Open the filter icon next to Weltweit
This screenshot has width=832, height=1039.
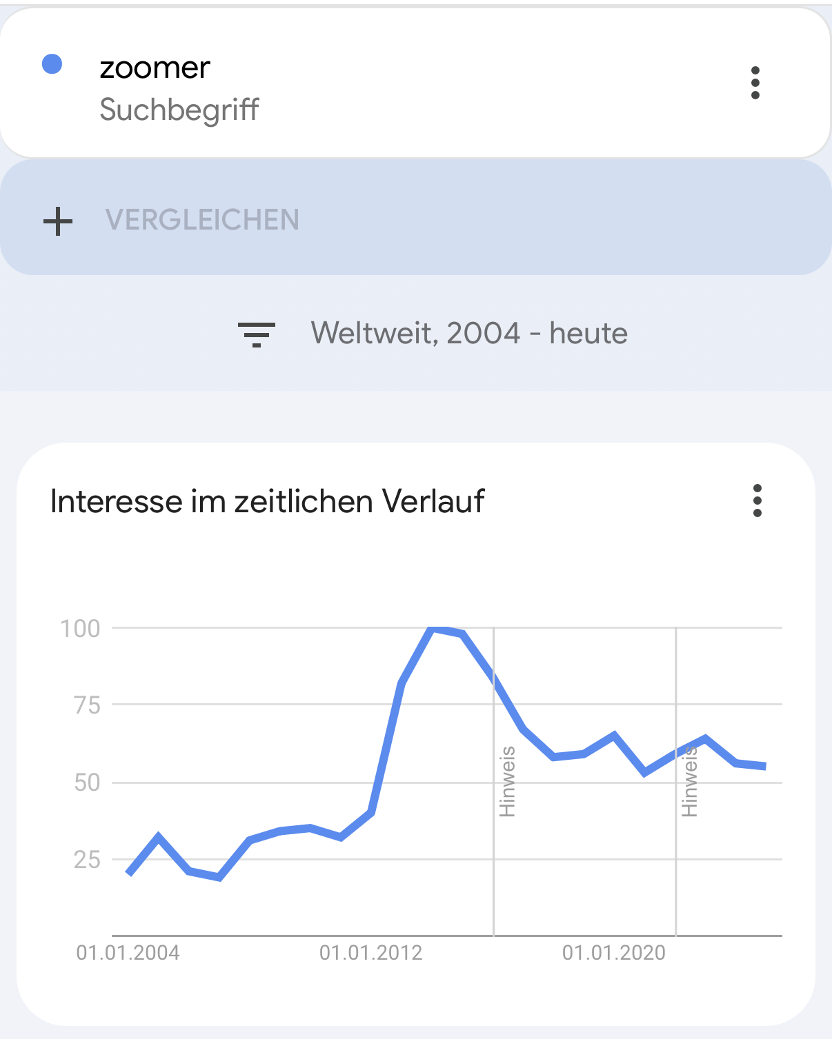point(256,334)
